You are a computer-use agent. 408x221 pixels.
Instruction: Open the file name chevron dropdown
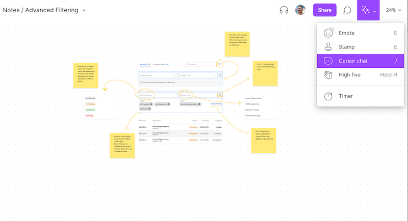[x=84, y=10]
